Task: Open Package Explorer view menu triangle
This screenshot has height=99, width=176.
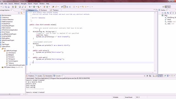Action: click(x=24, y=13)
